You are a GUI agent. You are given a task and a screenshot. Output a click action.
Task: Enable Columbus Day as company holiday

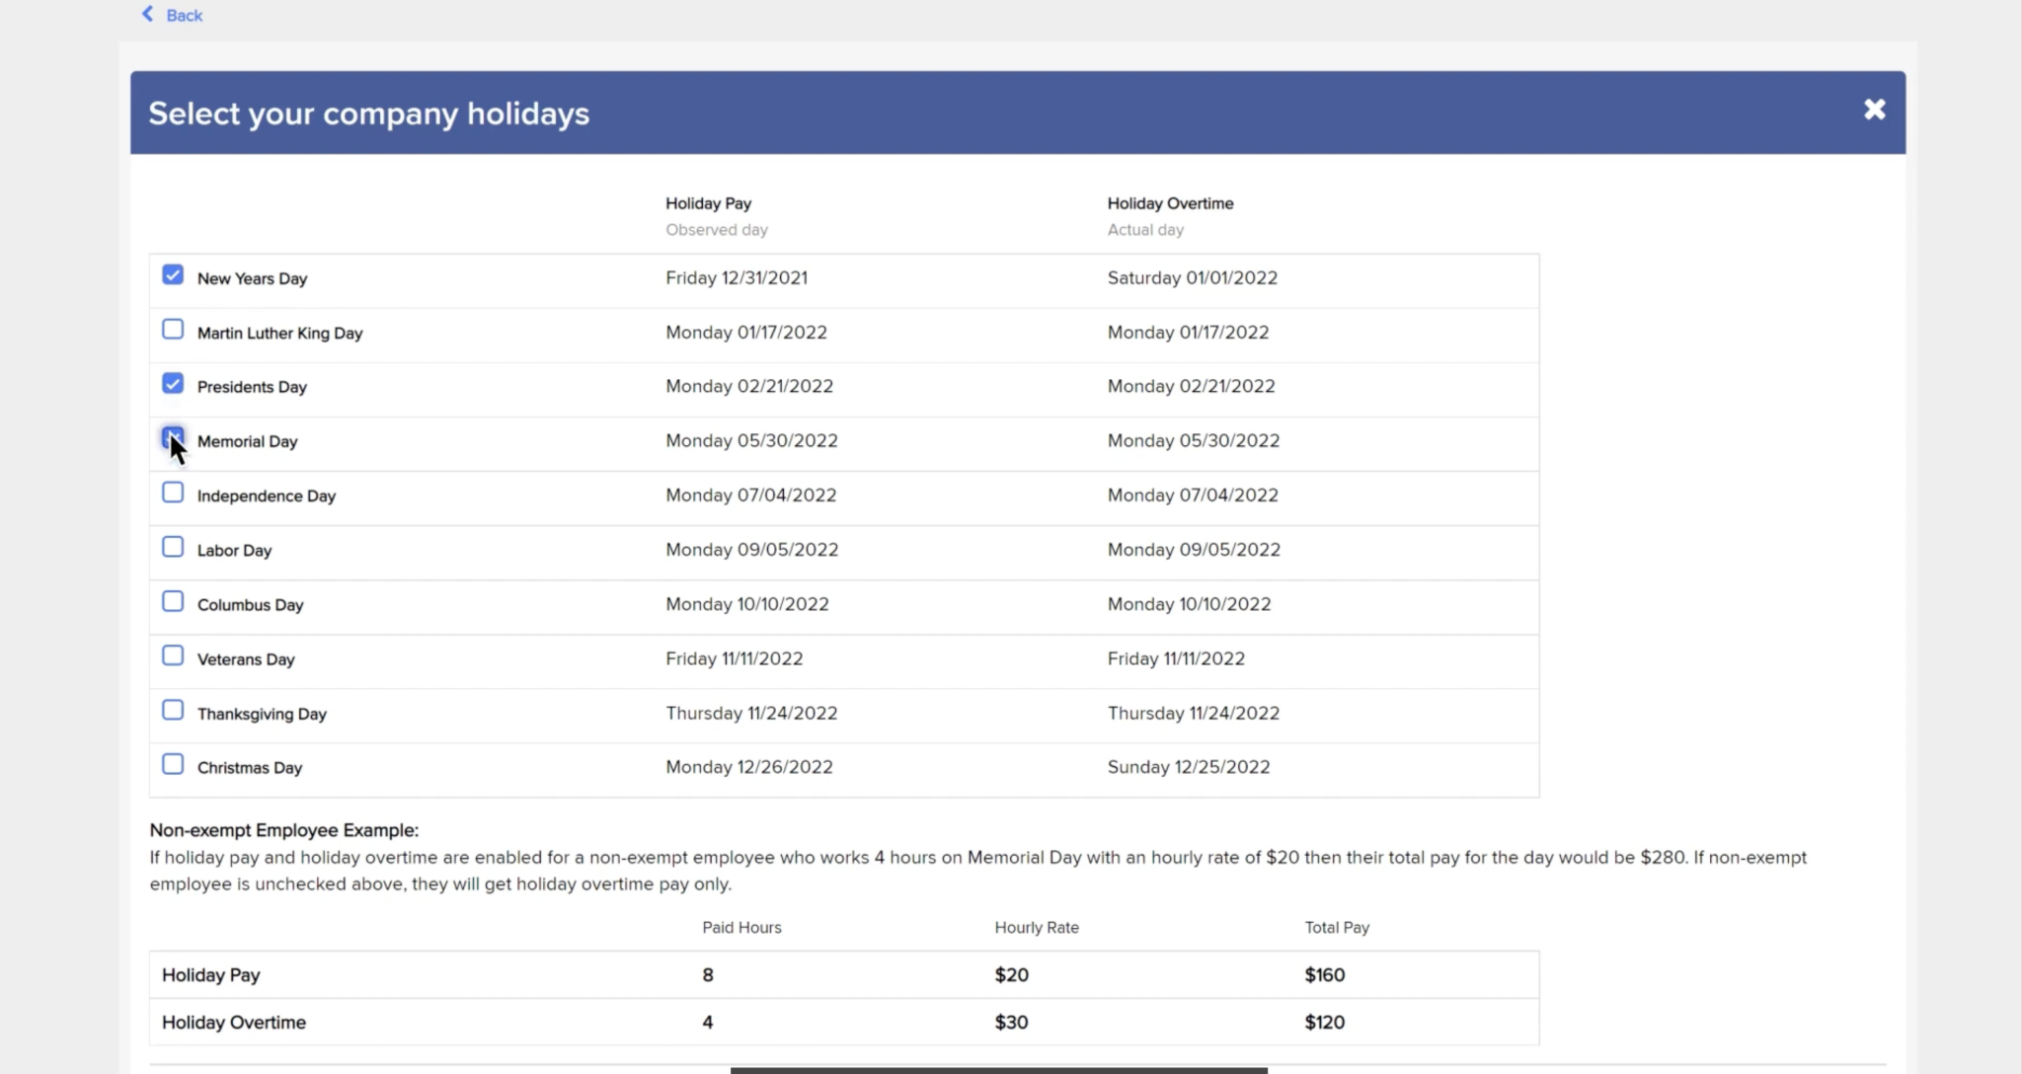pyautogui.click(x=173, y=600)
